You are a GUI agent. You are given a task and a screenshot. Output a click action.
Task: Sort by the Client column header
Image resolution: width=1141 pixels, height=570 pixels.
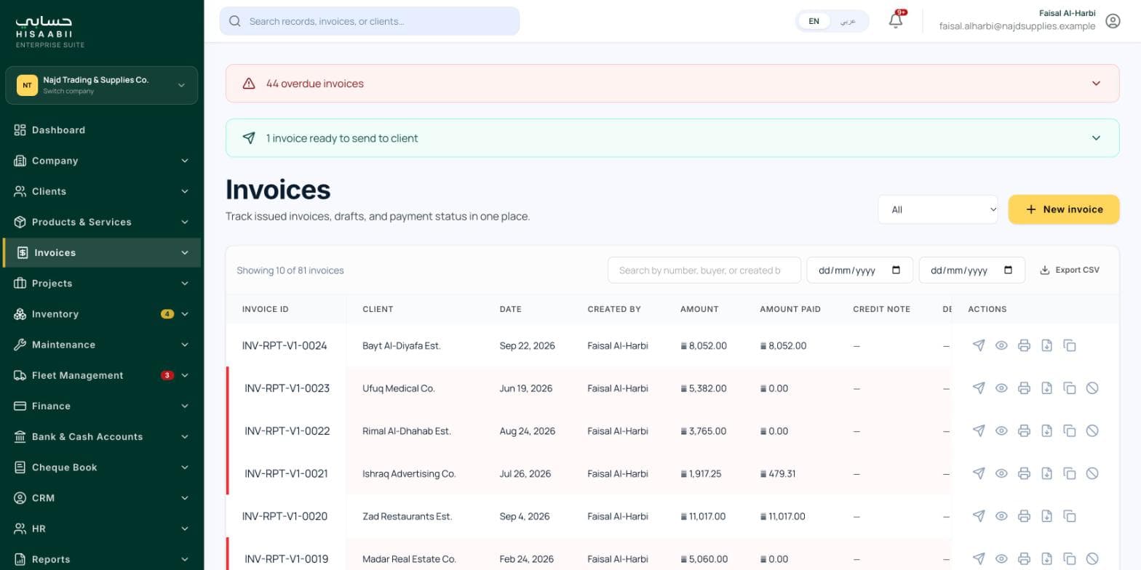coord(378,309)
